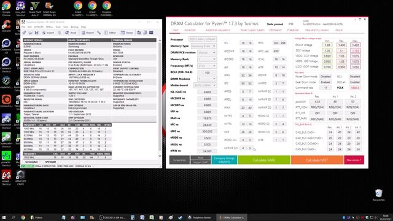This screenshot has height=221, width=393.
Task: Open the File menu in Thaiphoon Burner
Action: pyautogui.click(x=23, y=27)
